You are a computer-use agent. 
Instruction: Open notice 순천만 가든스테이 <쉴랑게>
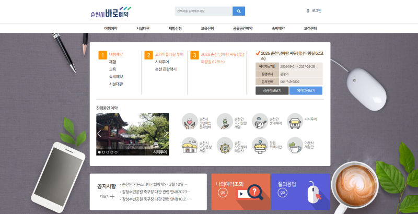[155, 184]
